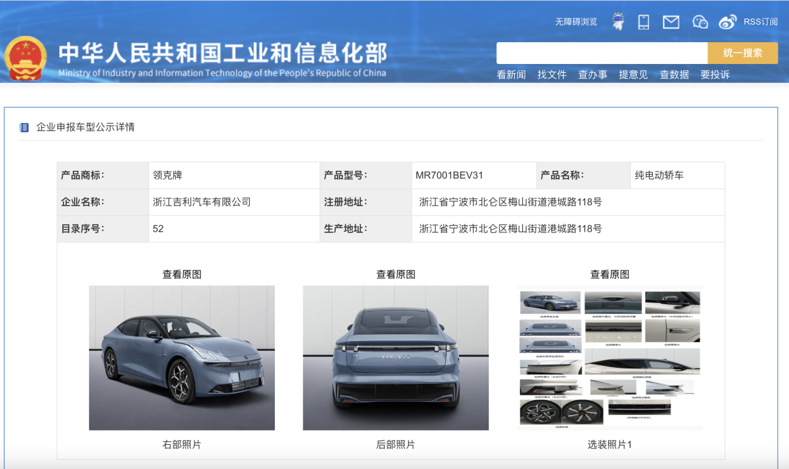
Task: Click the 统一搜索 button
Action: [742, 53]
